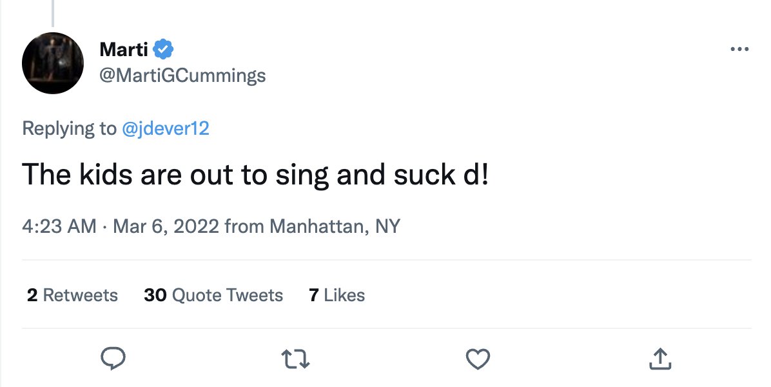Click the Mar 6, 2022 date
The height and width of the screenshot is (387, 771).
[166, 226]
